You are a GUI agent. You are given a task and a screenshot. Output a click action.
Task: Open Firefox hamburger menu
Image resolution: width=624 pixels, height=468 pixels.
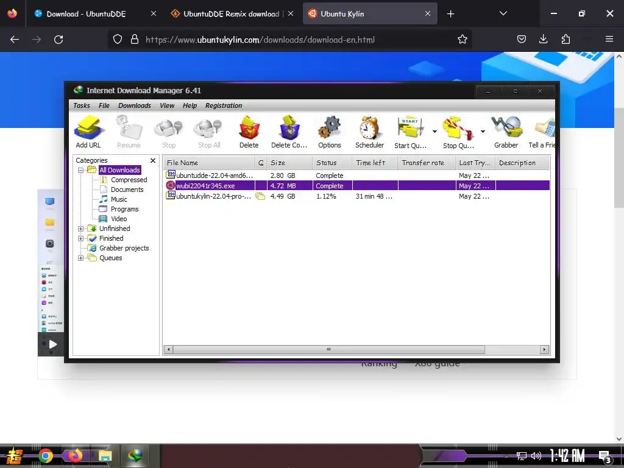(x=609, y=39)
